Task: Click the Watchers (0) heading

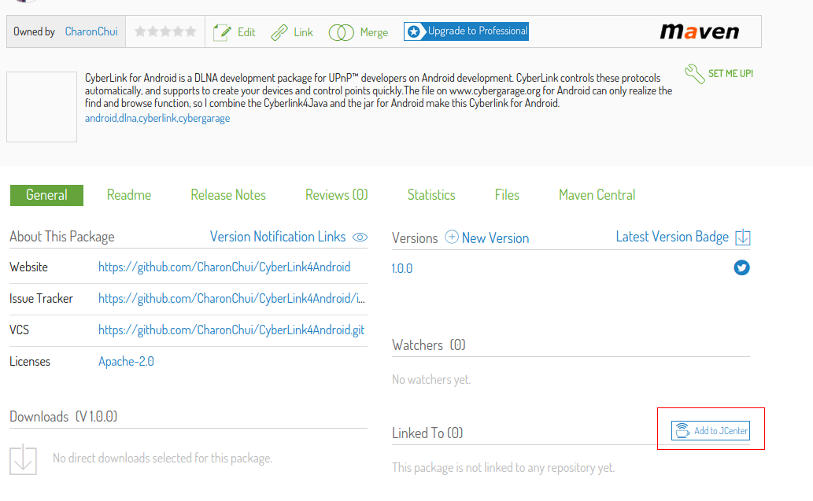Action: tap(428, 345)
